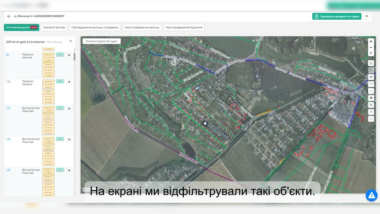Click 'Перетин із ЄДРБС' tag in row 139
This screenshot has width=380, height=214.
click(x=48, y=140)
